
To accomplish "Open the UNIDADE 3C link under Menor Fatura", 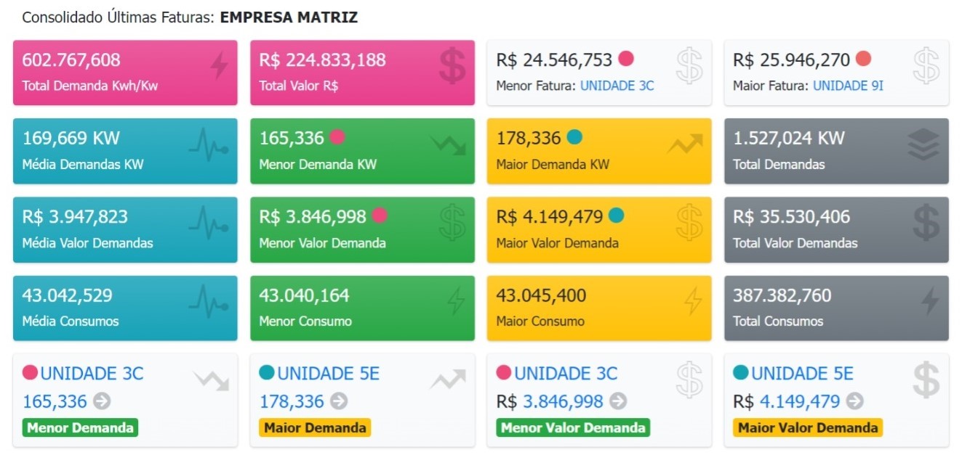I will tap(617, 86).
